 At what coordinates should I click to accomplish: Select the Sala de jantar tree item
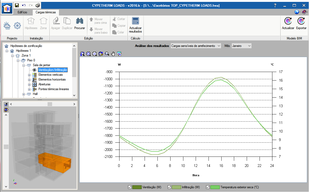[41, 65]
